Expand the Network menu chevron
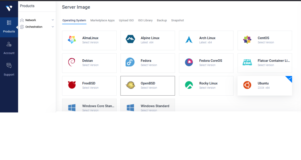Viewport: 301px width, 160px height. (x=53, y=20)
